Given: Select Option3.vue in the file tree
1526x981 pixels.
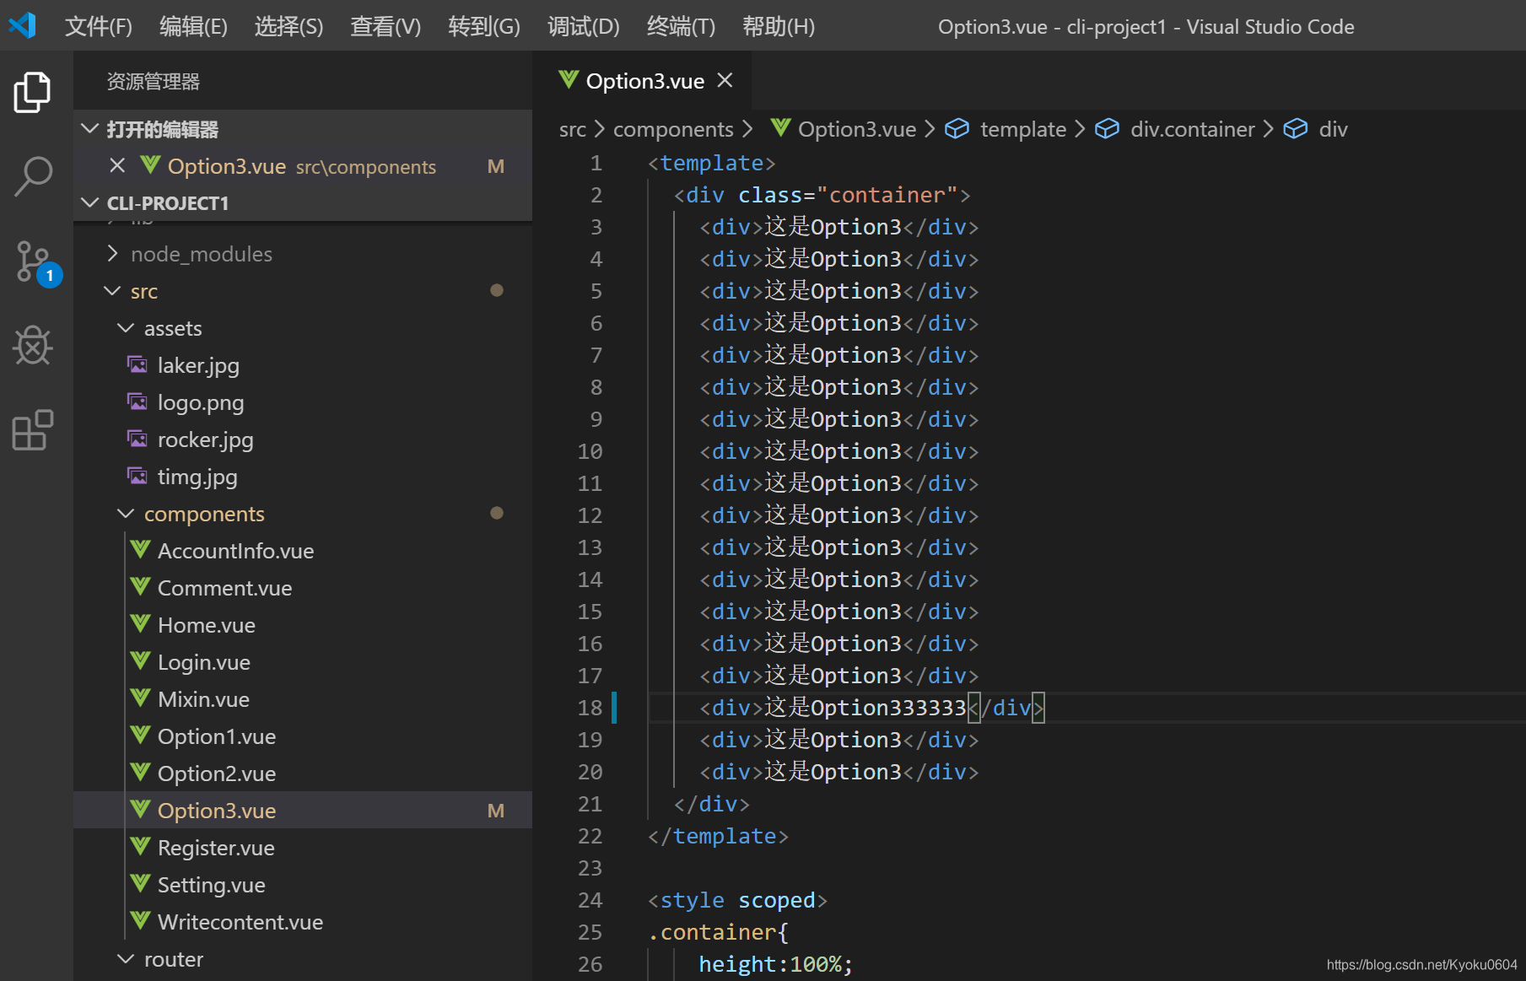Looking at the screenshot, I should (302, 811).
